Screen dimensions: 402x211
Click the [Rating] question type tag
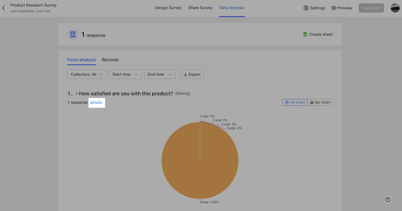pos(183,93)
